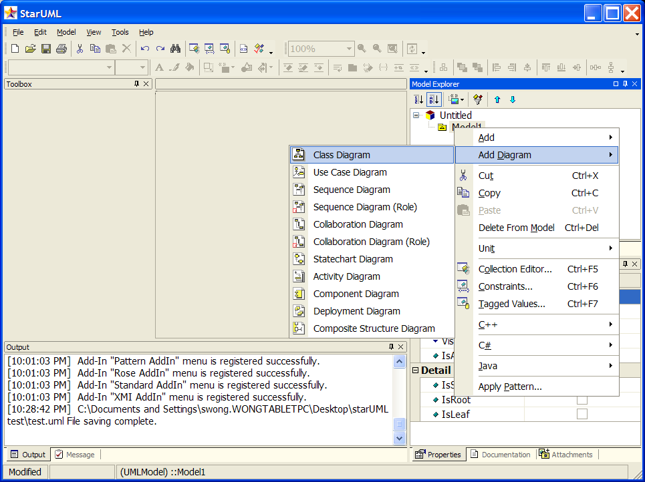The height and width of the screenshot is (482, 645).
Task: Open Find with the binoculars icon
Action: 176,49
